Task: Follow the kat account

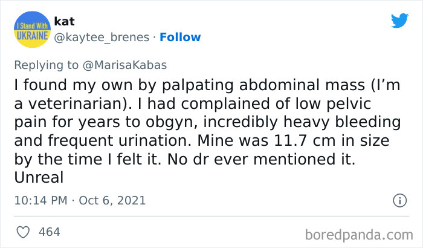Action: [179, 38]
